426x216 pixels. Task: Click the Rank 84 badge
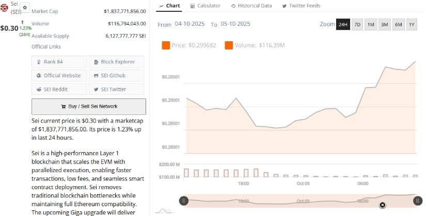pyautogui.click(x=59, y=62)
